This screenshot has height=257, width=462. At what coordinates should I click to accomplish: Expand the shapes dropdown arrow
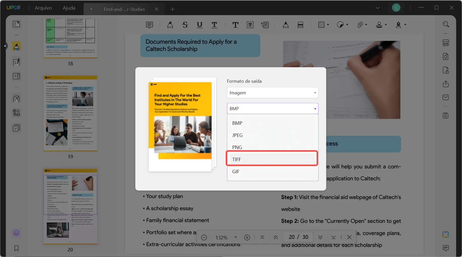coord(327,25)
